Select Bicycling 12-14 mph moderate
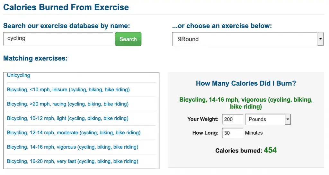The image size is (329, 175). pyautogui.click(x=74, y=133)
